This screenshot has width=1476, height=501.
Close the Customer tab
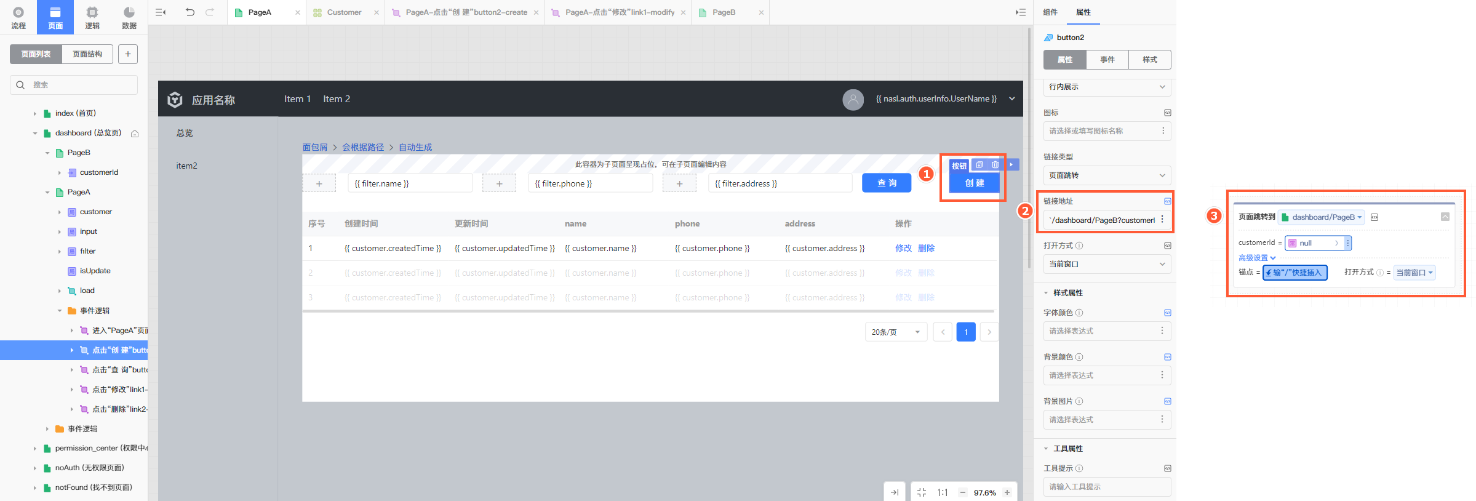click(377, 12)
